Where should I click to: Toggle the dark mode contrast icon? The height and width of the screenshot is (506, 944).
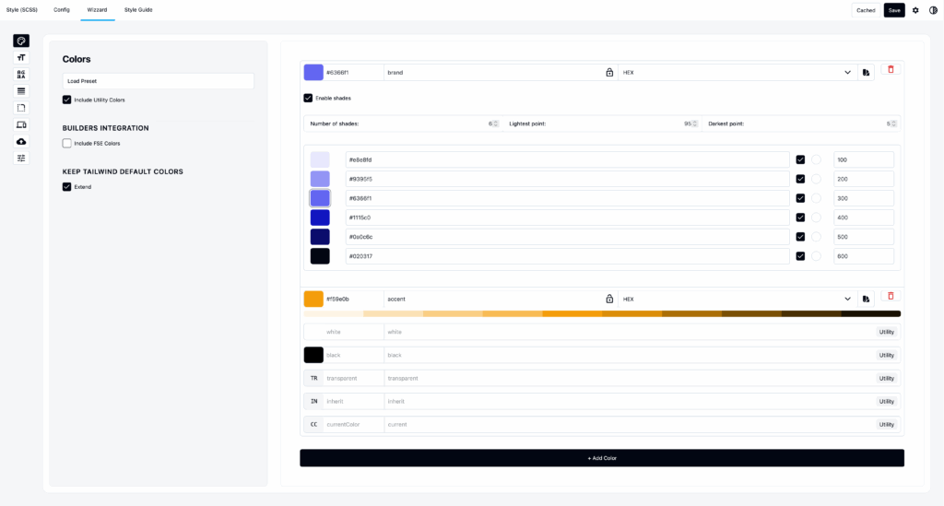click(933, 10)
